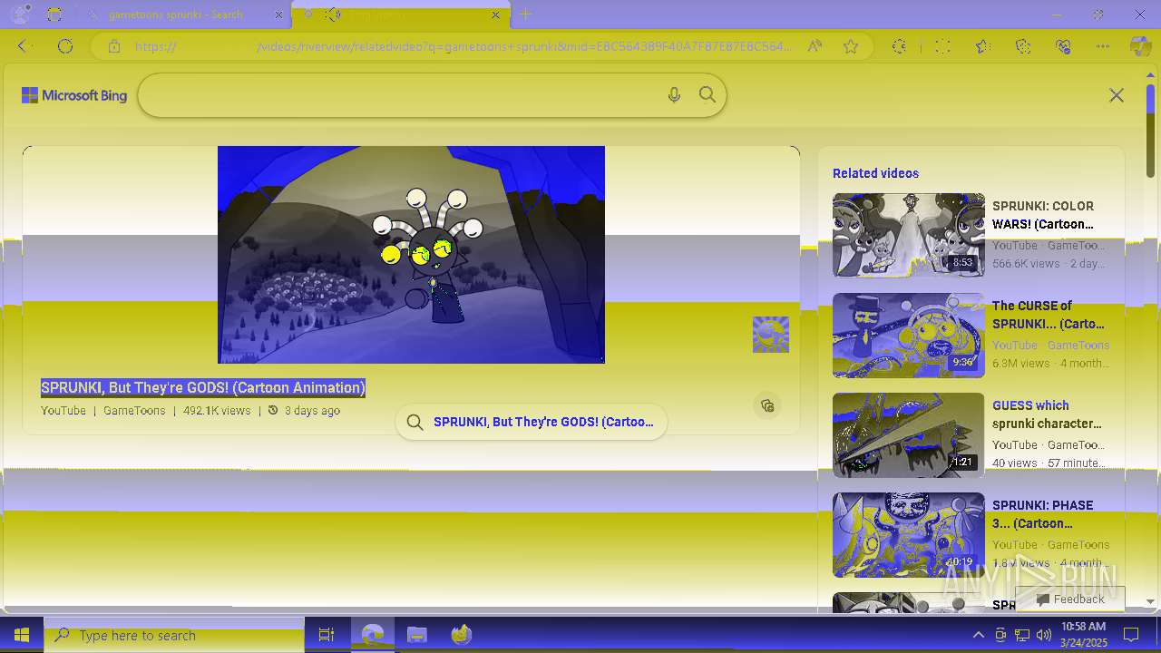The height and width of the screenshot is (653, 1161).
Task: Search 'SPRUNKI, But They're GODS!' suggestion pill
Action: (x=532, y=422)
